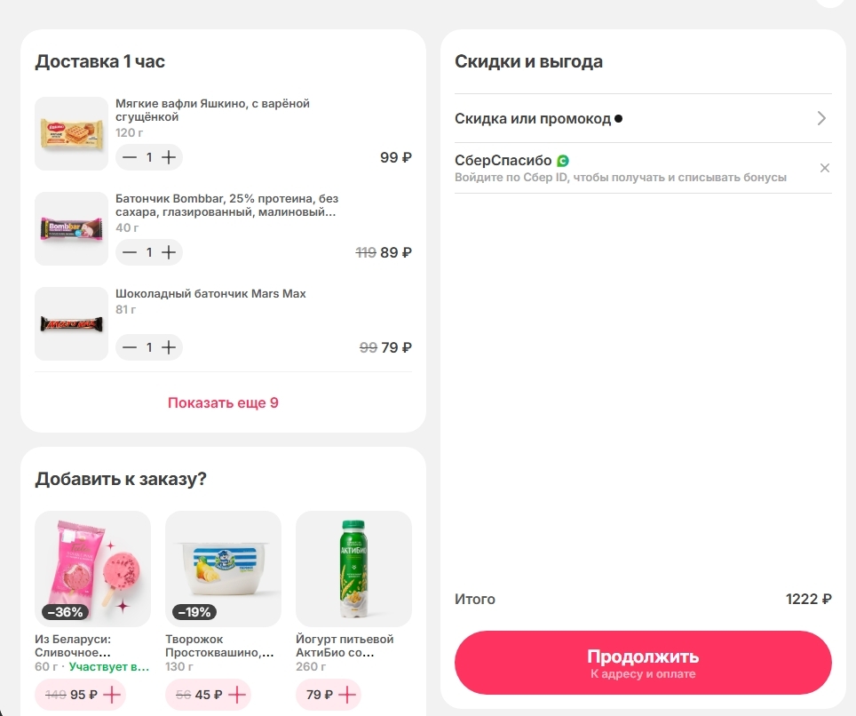Dismiss the СберСпасибо bonus row
The width and height of the screenshot is (856, 716).
click(824, 168)
